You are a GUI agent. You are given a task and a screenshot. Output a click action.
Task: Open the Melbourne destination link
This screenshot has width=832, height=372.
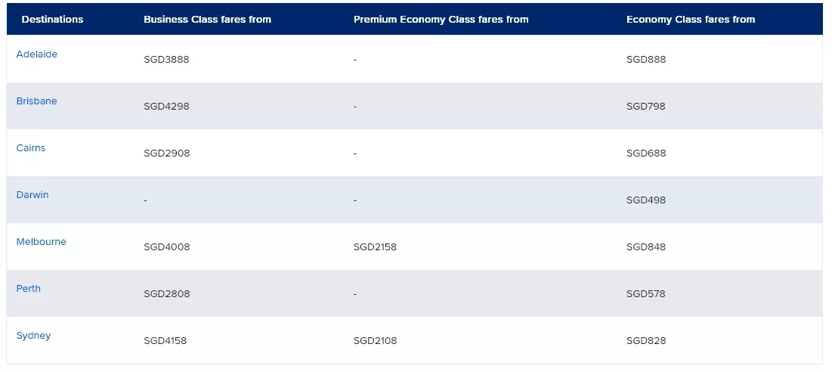pos(42,241)
